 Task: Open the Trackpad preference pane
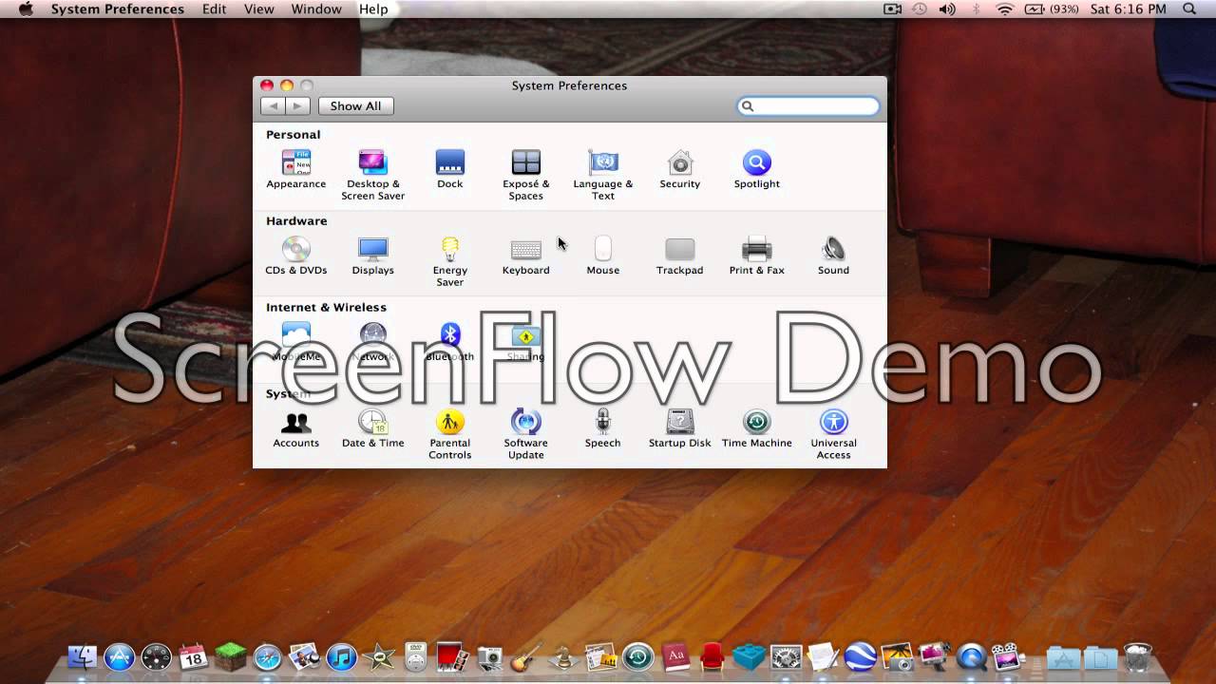[680, 256]
